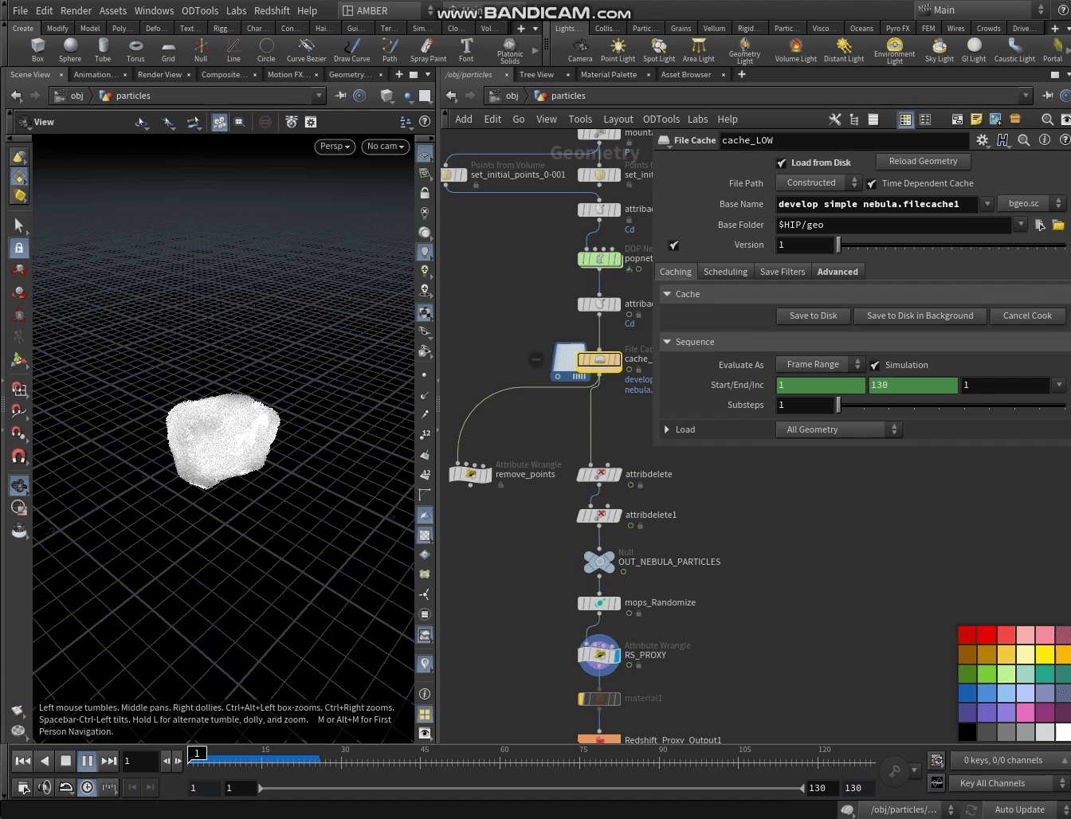Open the Persp viewport dropdown
Image resolution: width=1071 pixels, height=819 pixels.
point(335,147)
